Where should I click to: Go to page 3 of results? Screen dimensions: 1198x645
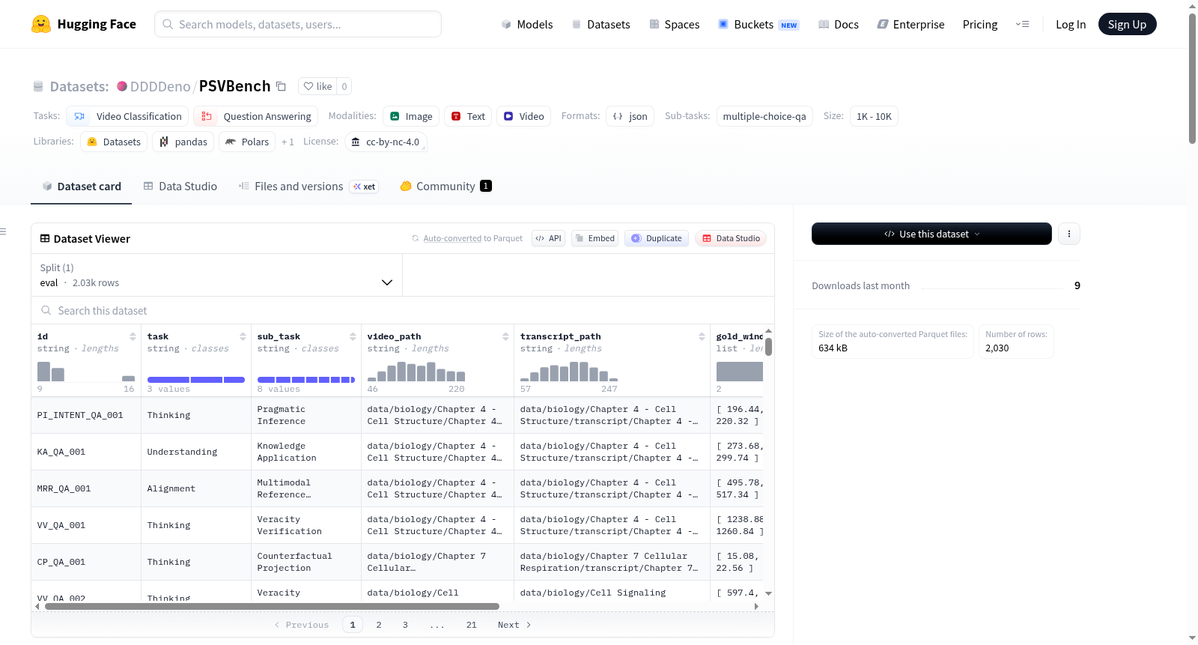pos(405,625)
